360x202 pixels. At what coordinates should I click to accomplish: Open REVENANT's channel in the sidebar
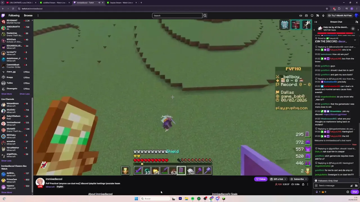16,22
